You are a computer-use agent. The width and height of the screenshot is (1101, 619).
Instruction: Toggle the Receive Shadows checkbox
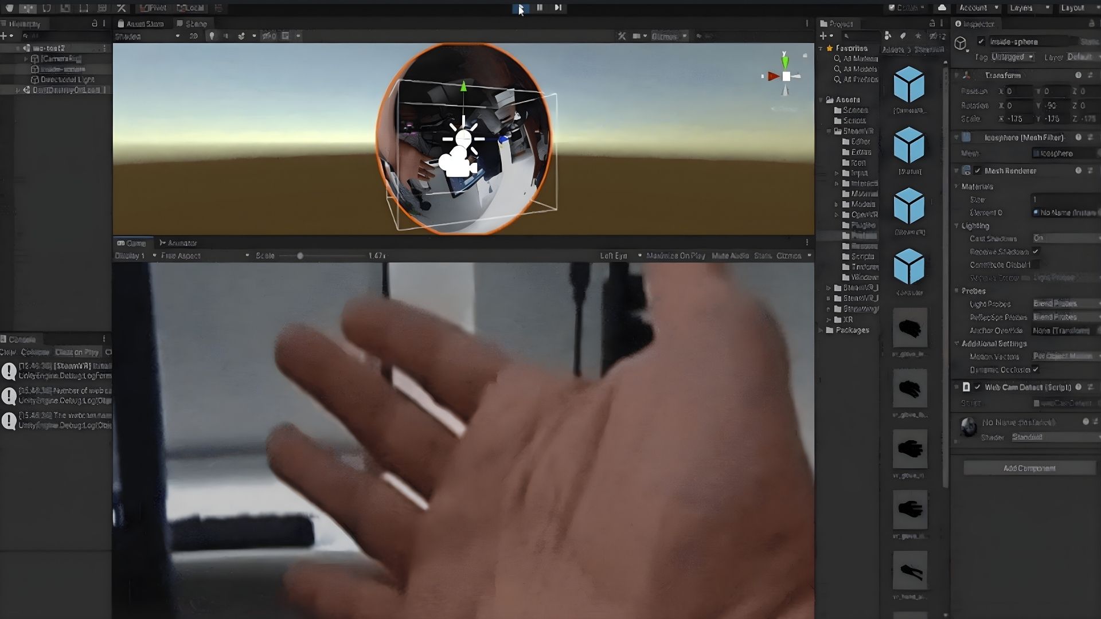(1037, 251)
